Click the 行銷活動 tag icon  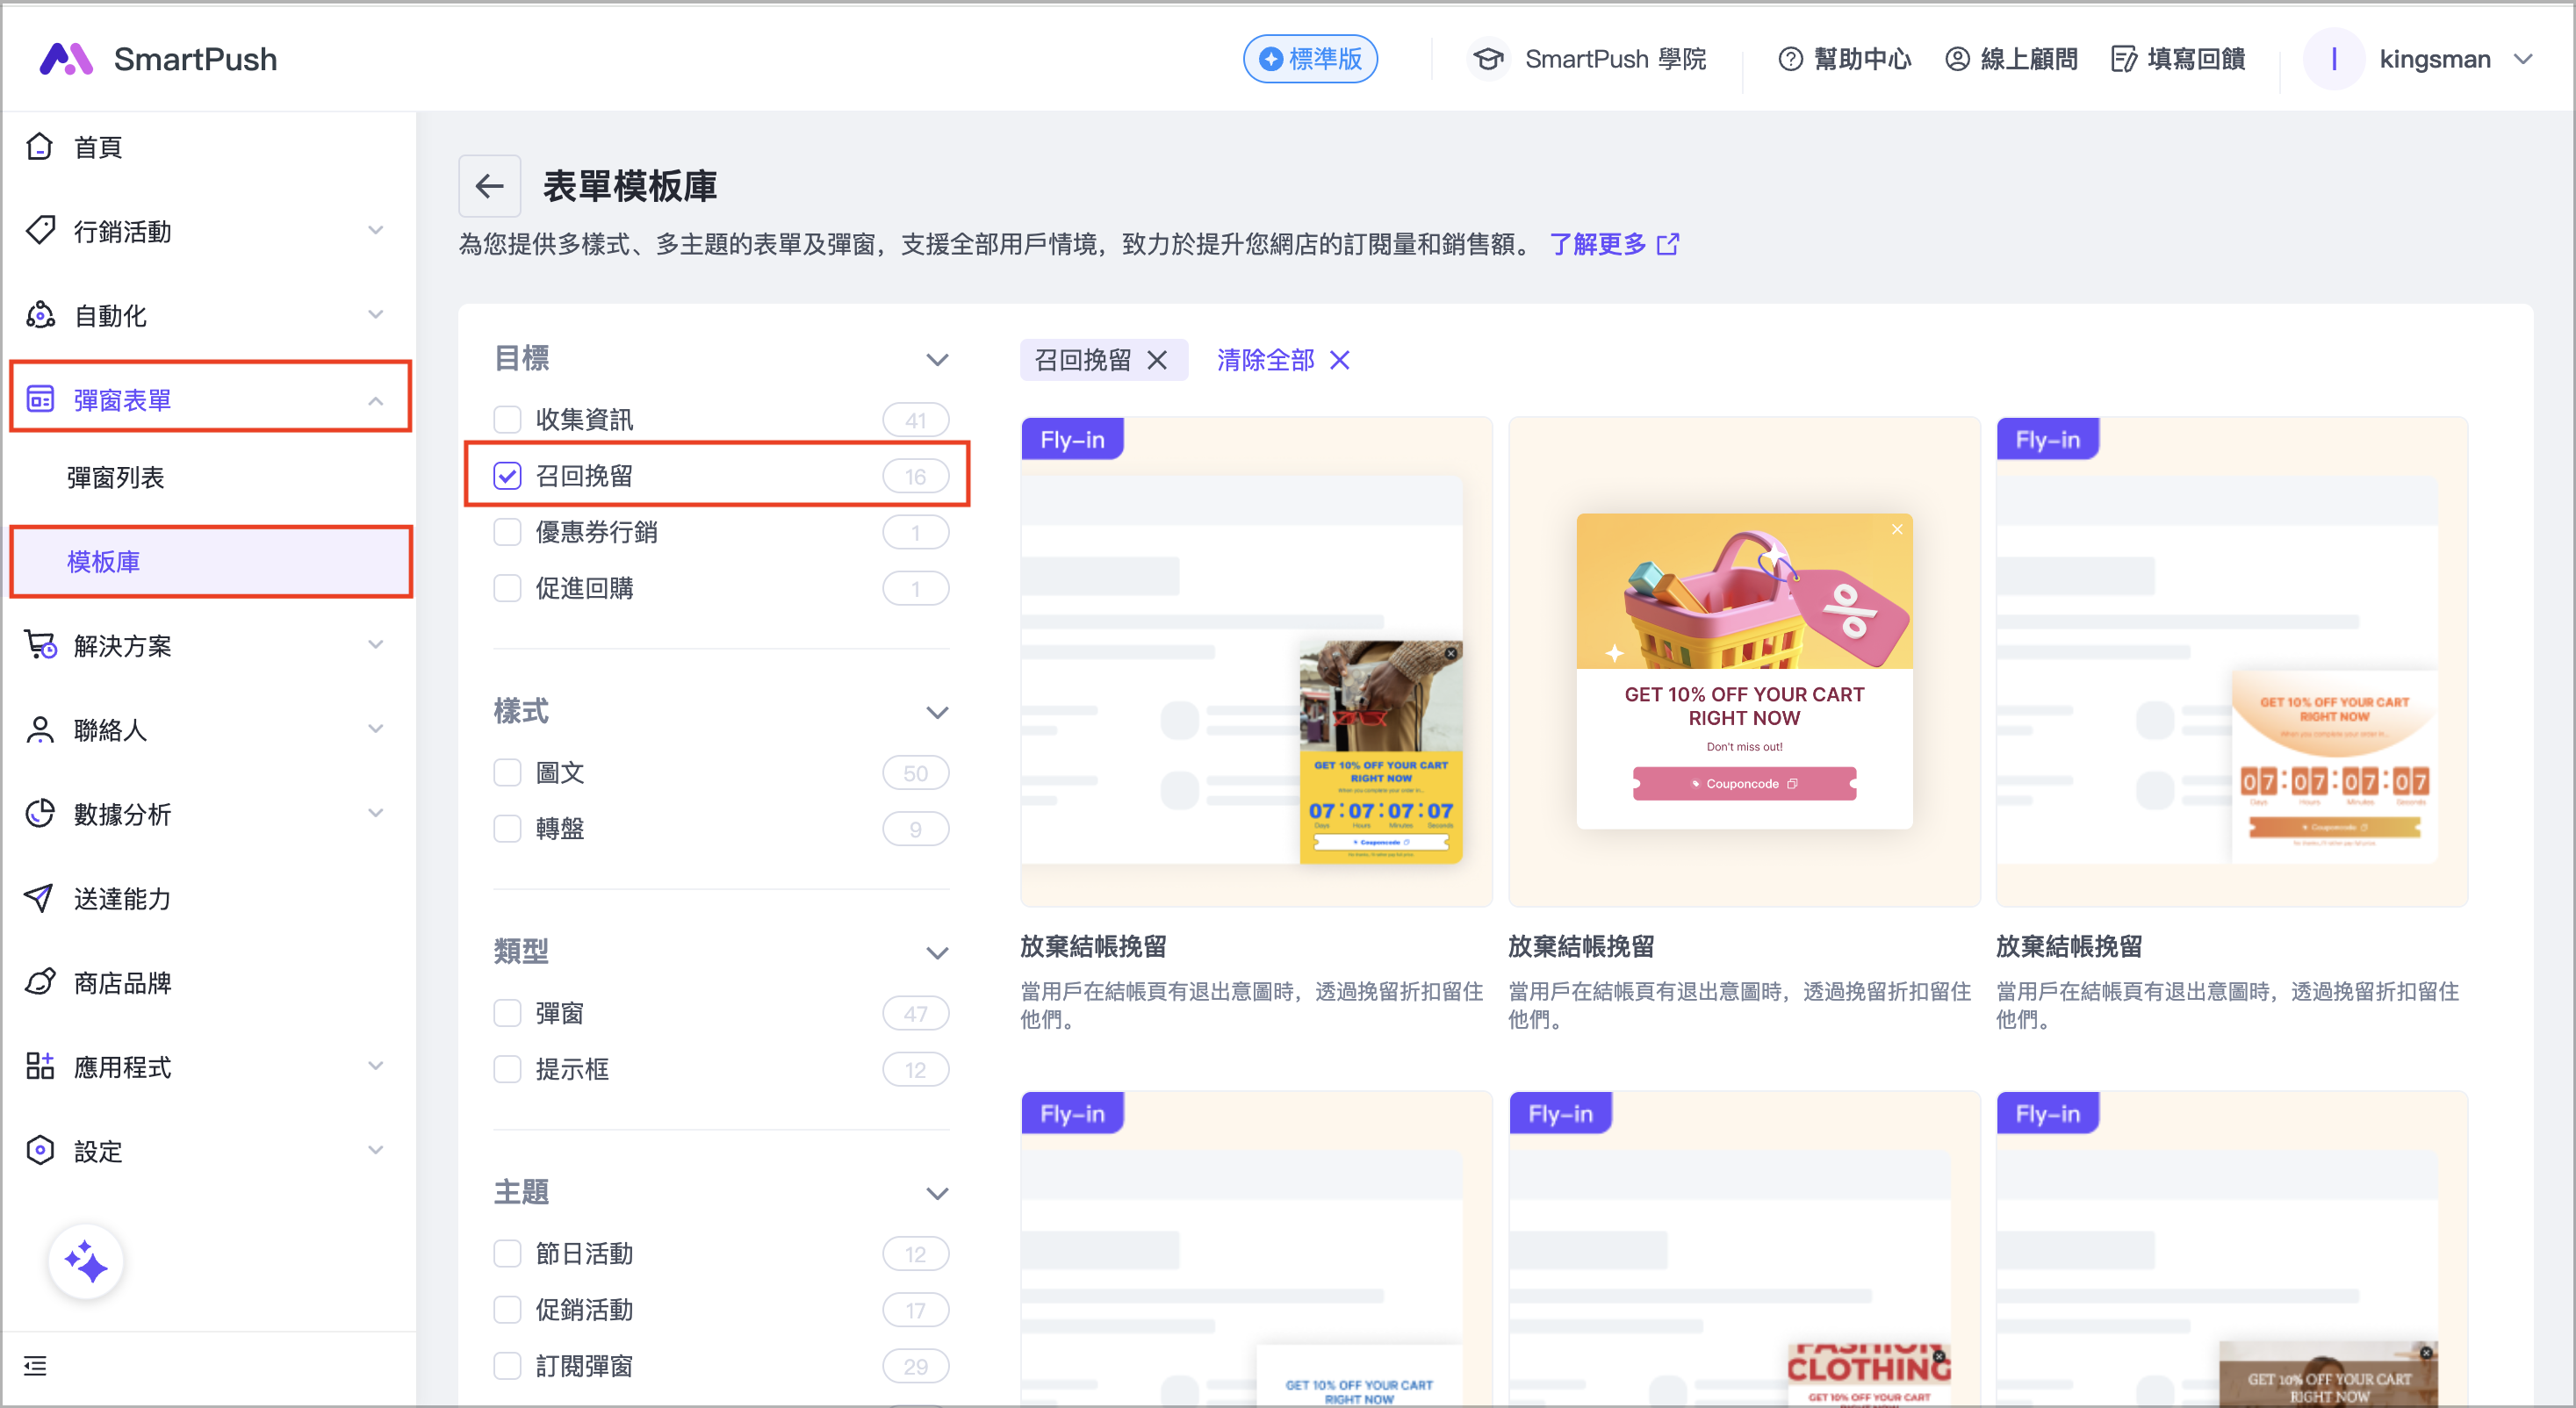[40, 231]
